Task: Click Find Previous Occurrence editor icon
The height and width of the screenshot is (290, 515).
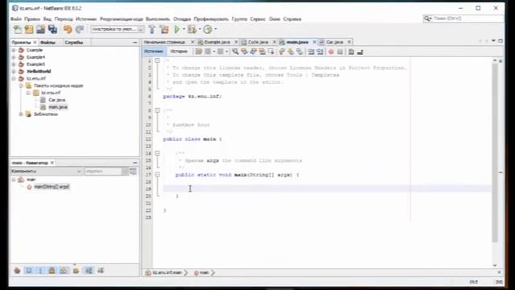Action: coord(244,52)
